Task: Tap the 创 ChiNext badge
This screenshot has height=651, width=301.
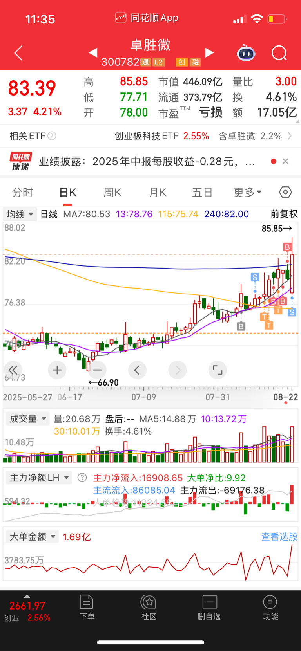Action: click(181, 62)
